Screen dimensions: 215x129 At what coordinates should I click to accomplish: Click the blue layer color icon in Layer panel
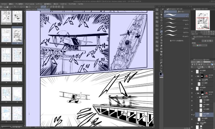[x=212, y=64]
